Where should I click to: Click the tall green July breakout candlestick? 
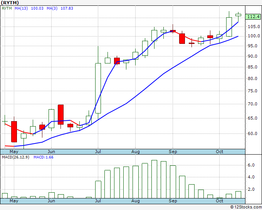pyautogui.click(x=98, y=88)
